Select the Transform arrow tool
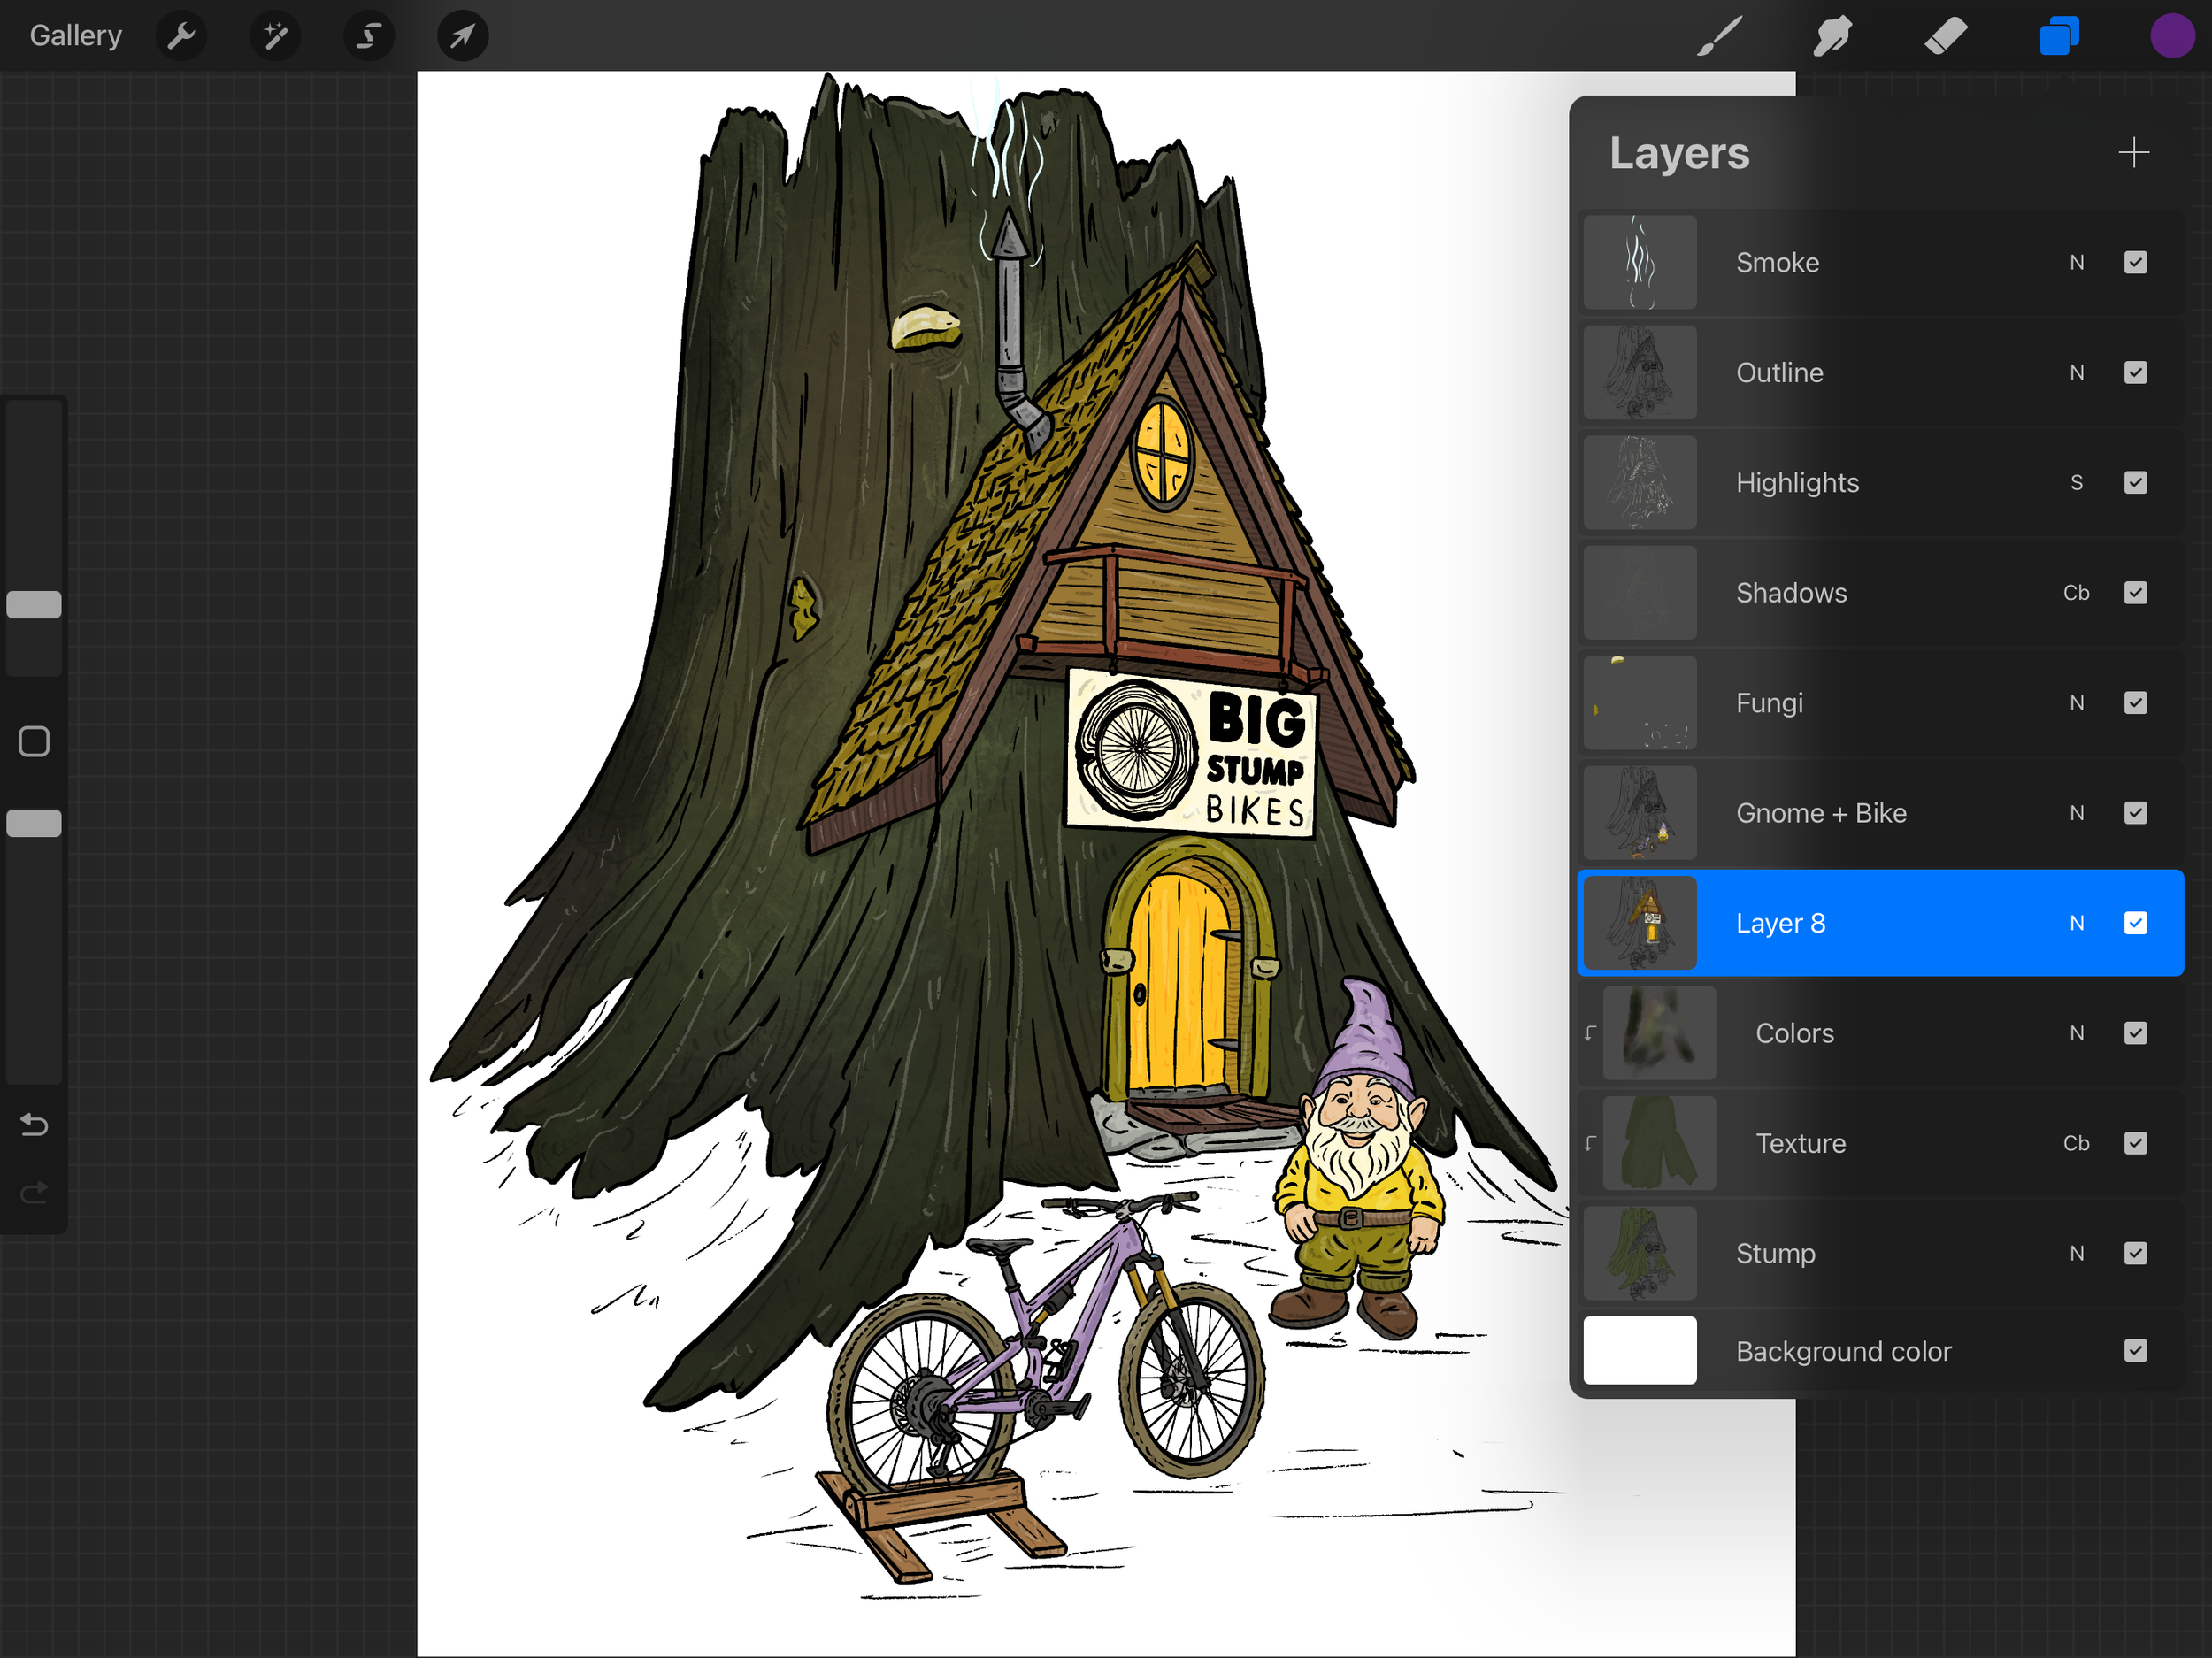 click(x=462, y=36)
